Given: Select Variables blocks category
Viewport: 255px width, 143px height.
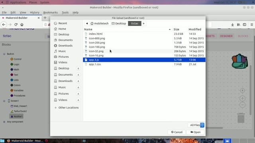Looking at the screenshot, I should point(17,91).
